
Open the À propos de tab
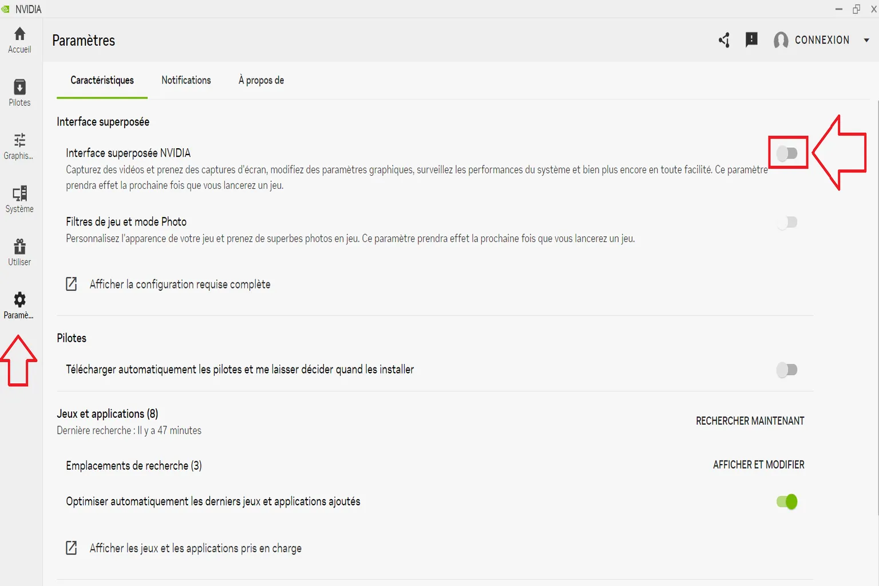[x=262, y=81]
